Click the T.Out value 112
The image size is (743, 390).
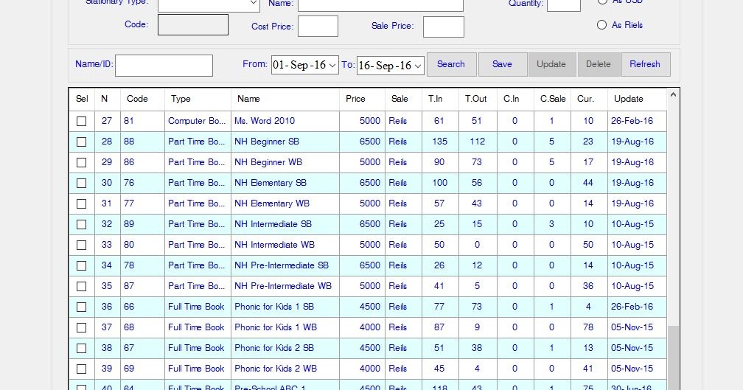click(477, 142)
